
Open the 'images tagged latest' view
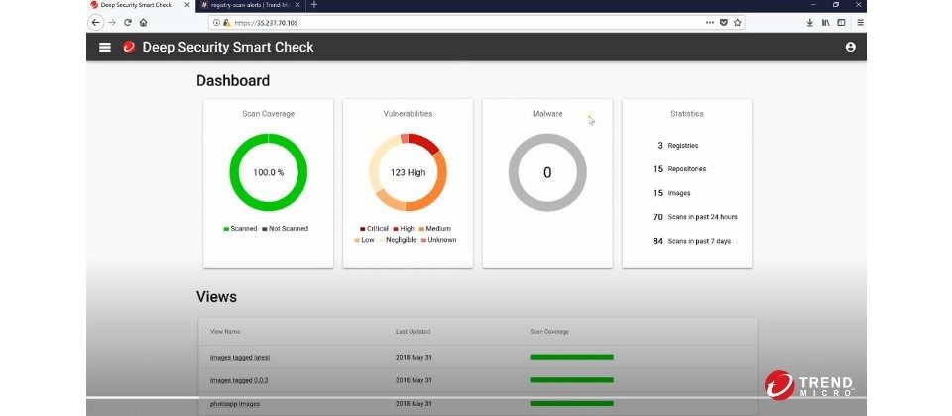pos(240,358)
